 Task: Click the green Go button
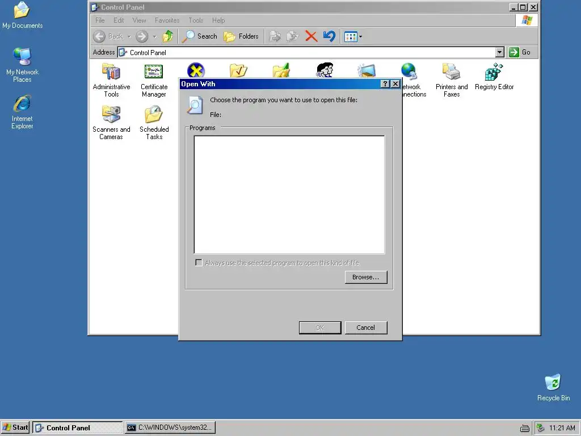click(520, 52)
